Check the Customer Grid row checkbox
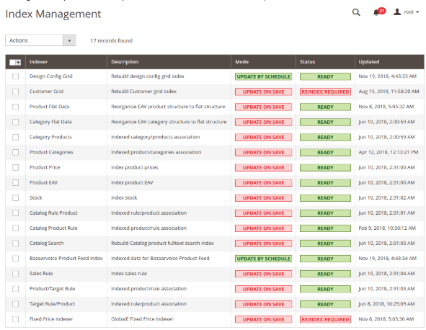 point(15,92)
